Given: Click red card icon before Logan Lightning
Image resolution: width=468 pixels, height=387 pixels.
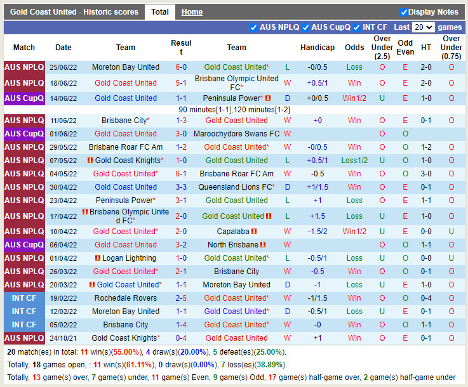Looking at the screenshot, I should pos(97,258).
